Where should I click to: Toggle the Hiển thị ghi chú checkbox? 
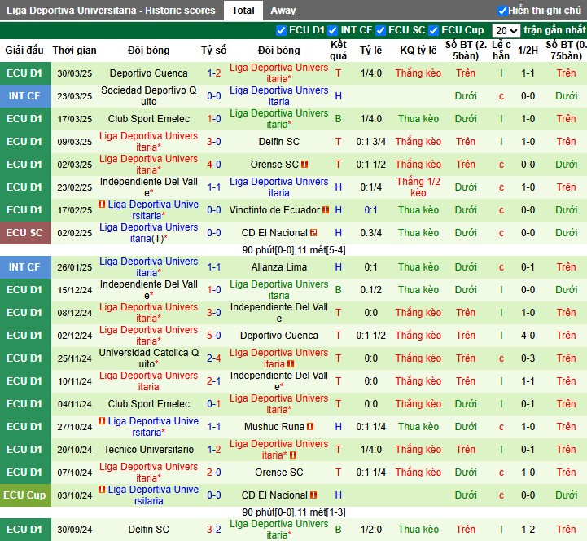click(x=502, y=11)
